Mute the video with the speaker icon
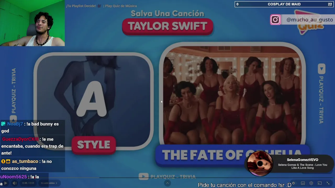This screenshot has height=188, width=335. (x=15, y=183)
